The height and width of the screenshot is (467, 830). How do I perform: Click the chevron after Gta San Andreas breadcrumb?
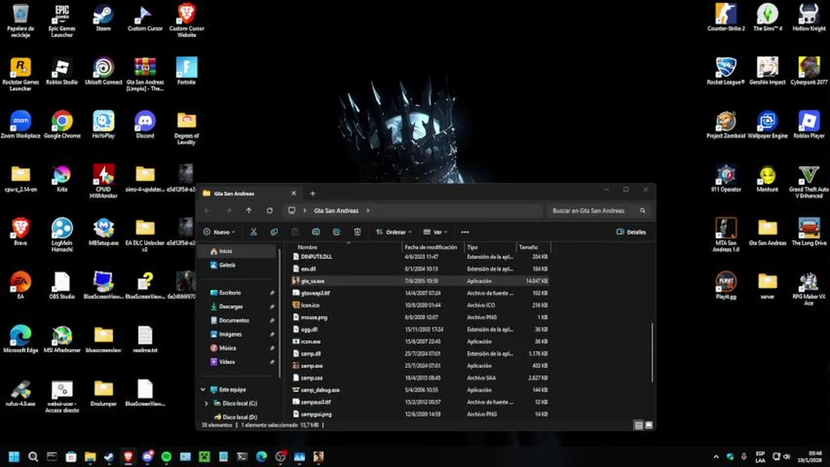[368, 211]
